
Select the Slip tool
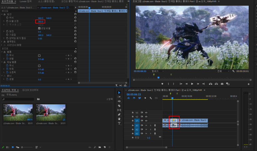click(119, 110)
